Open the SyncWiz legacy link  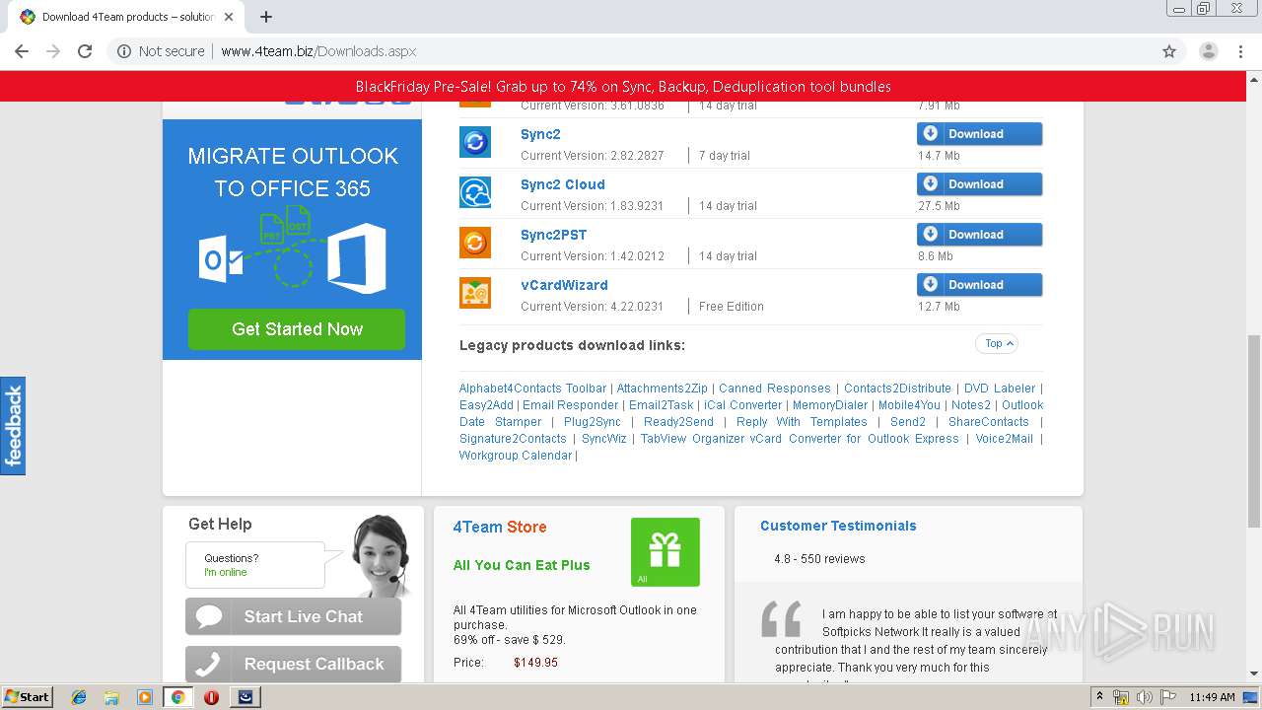coord(603,439)
